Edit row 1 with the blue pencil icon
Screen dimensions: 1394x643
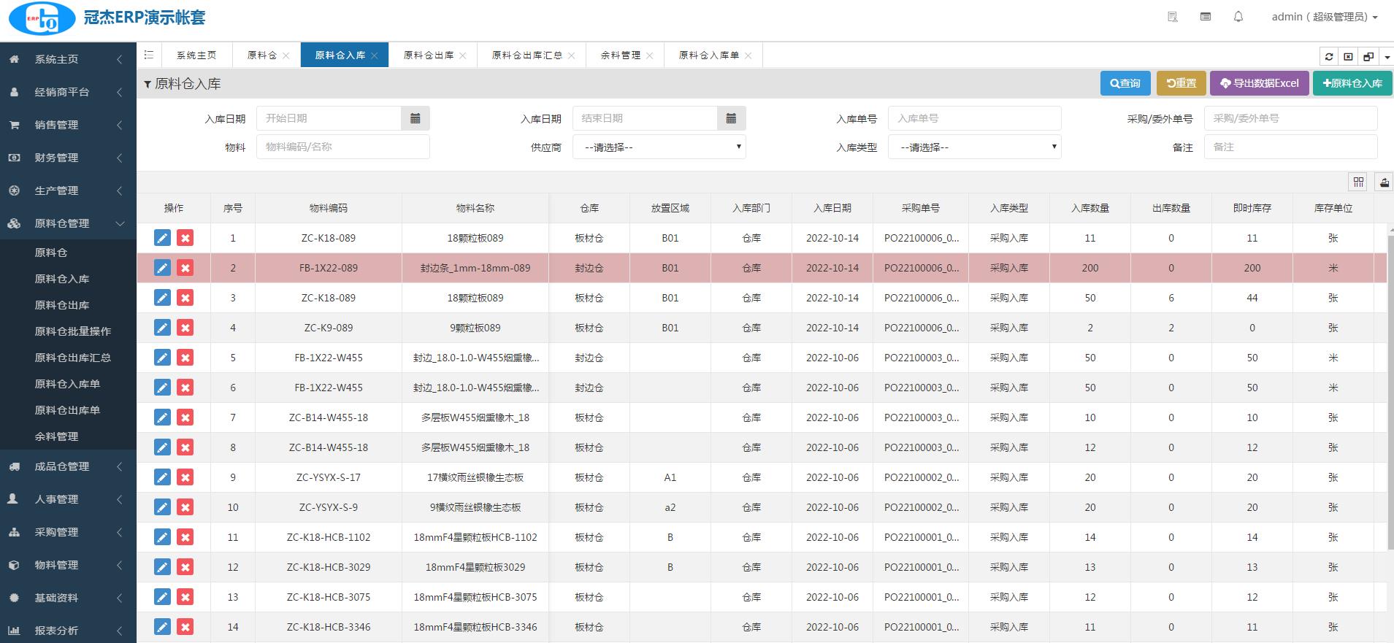pos(162,238)
